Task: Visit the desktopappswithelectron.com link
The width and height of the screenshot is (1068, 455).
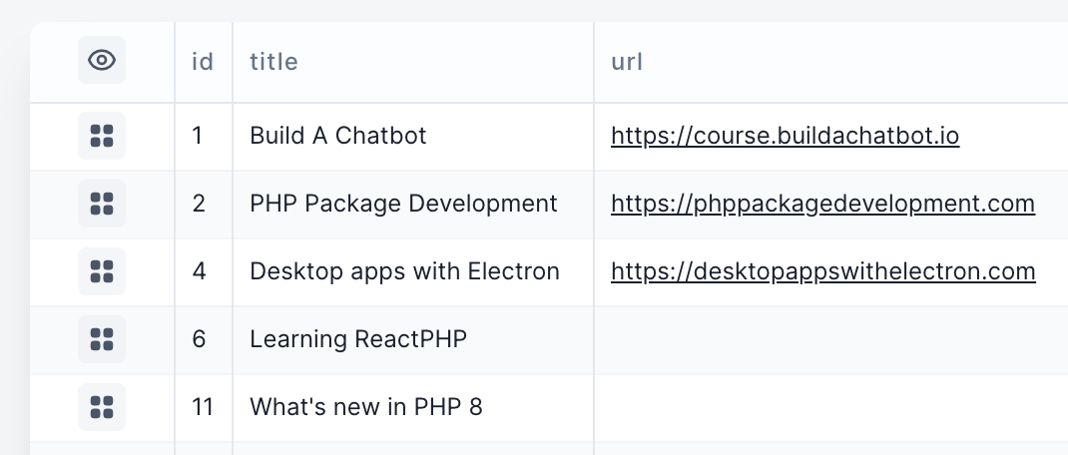Action: coord(822,271)
